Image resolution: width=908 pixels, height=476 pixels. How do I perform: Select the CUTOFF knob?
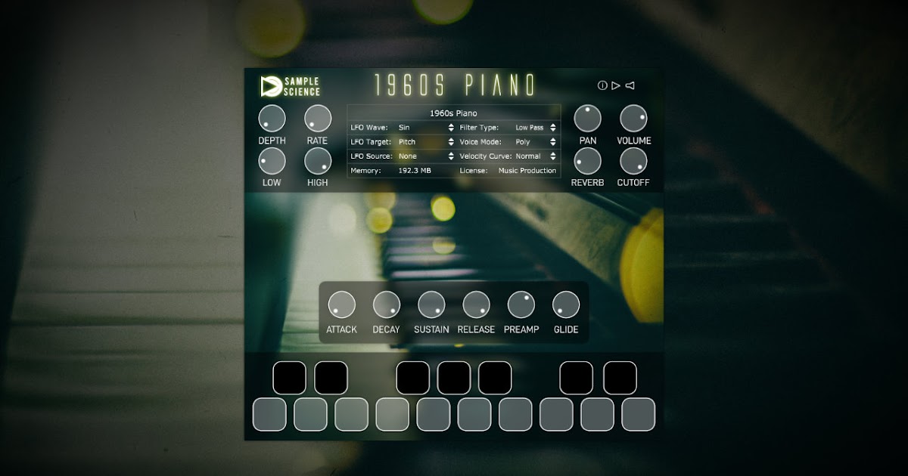633,161
